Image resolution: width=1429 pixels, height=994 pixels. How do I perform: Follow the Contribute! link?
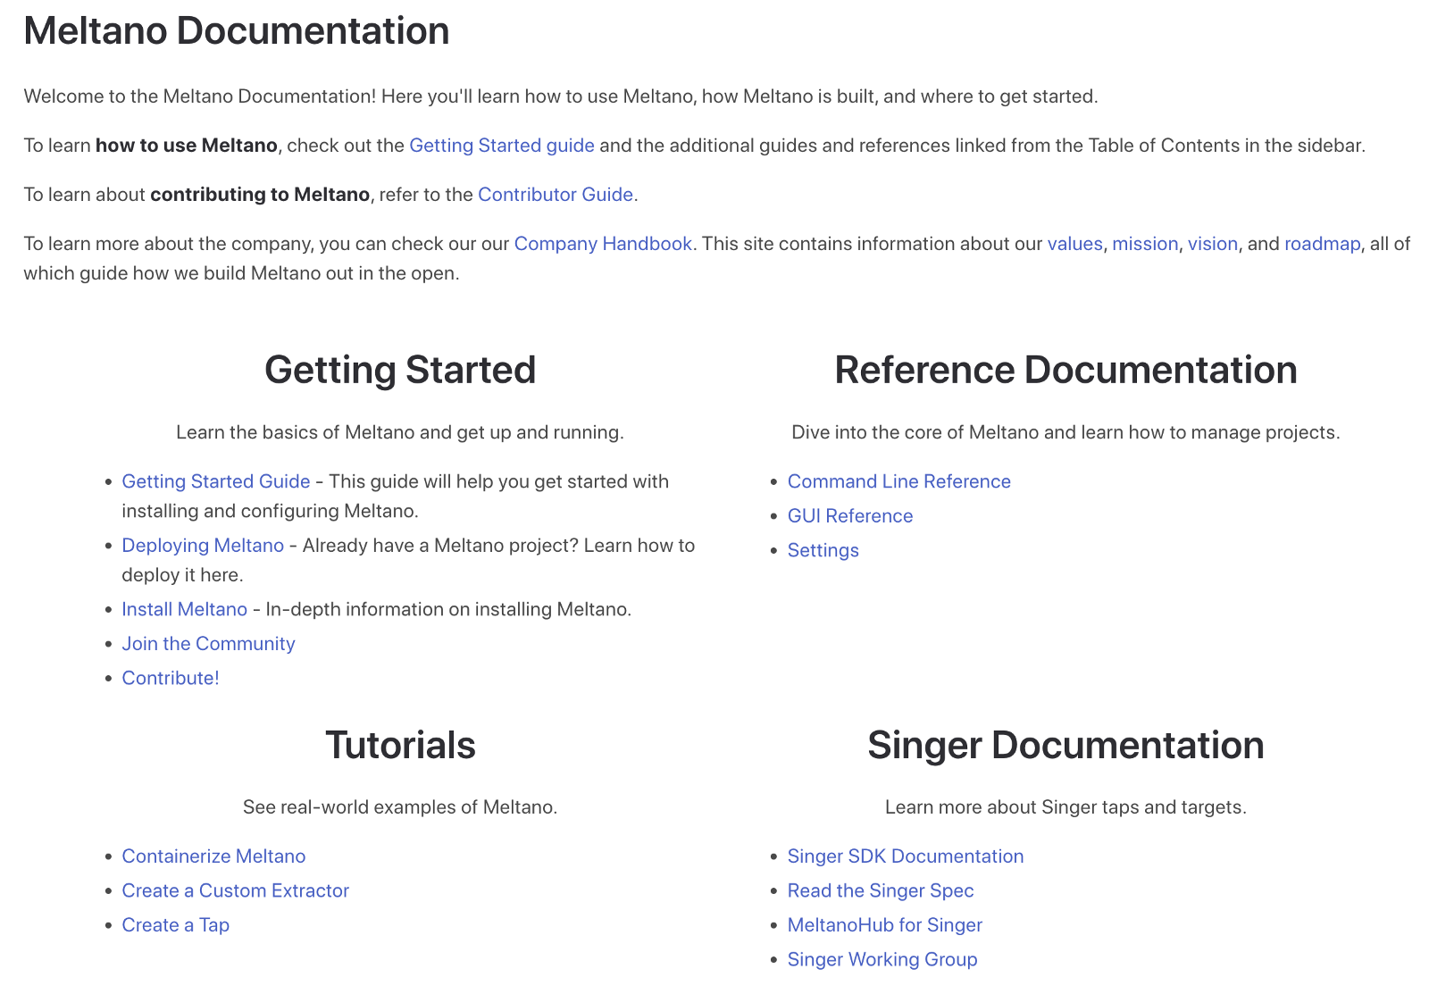171,678
